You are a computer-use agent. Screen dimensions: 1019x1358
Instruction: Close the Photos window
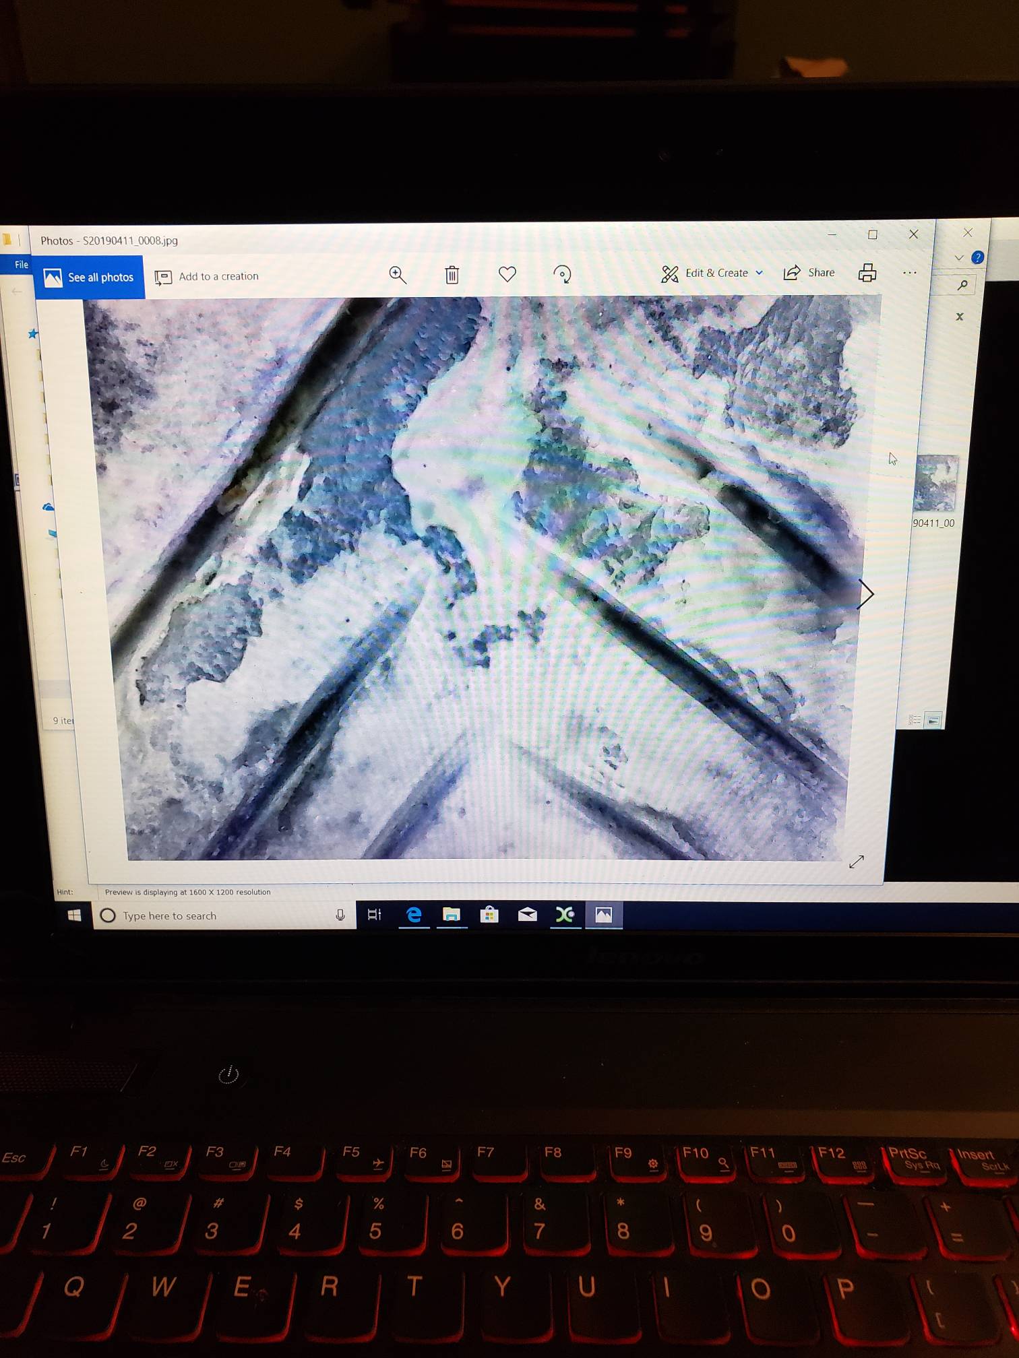(x=914, y=234)
